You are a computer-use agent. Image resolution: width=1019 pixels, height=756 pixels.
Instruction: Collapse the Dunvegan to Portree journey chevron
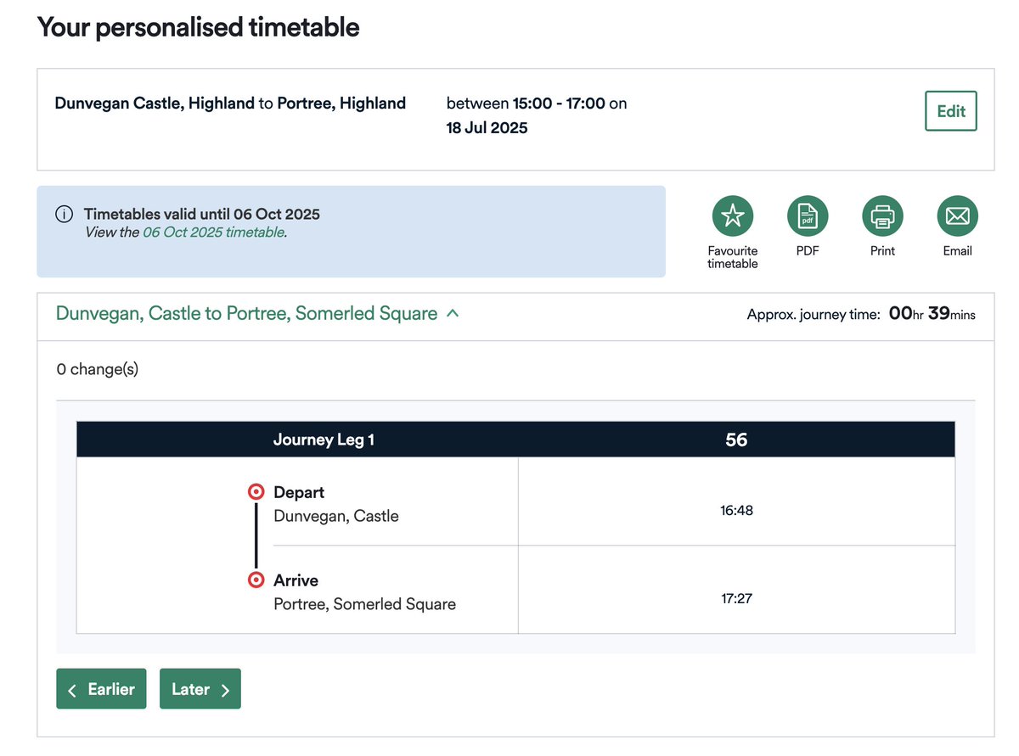pos(453,313)
